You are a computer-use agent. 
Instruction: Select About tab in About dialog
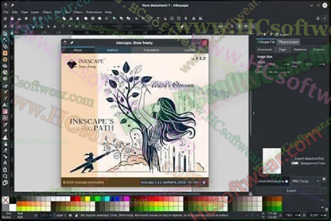click(x=78, y=50)
